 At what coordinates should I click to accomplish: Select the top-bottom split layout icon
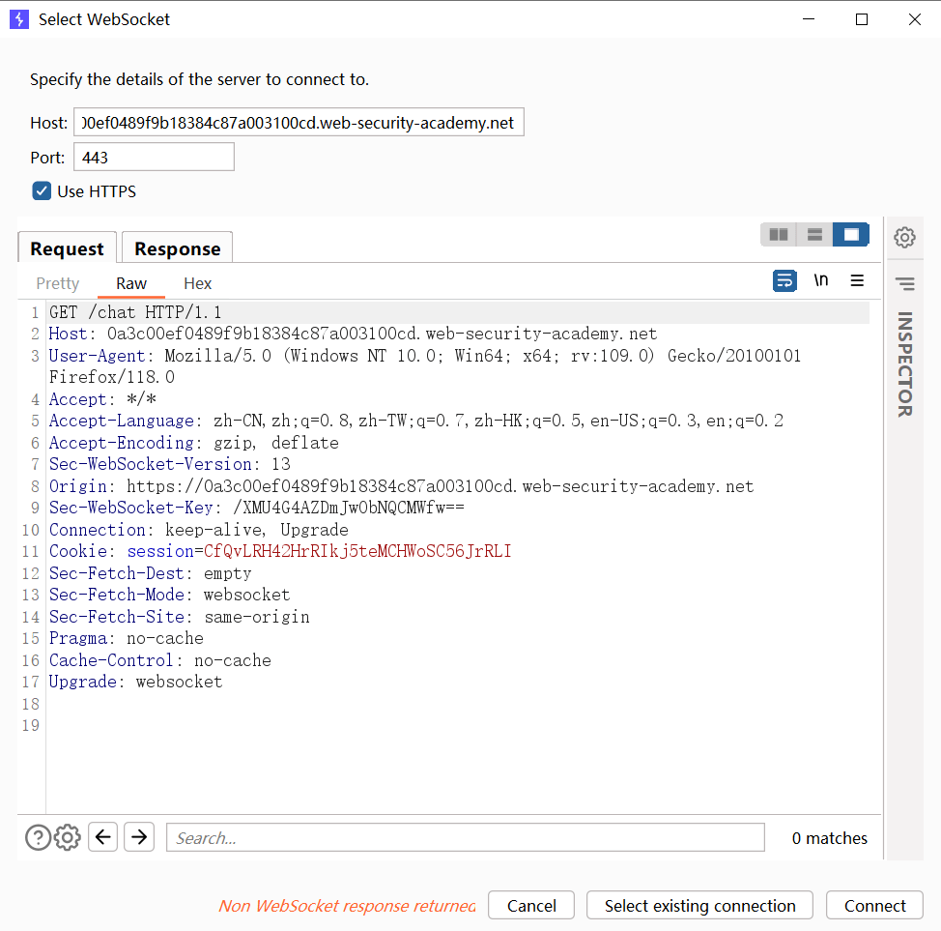(814, 235)
